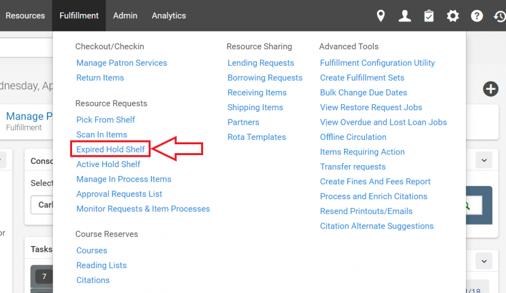The image size is (506, 293).
Task: Expand the chevron dropdown below plus icon
Action: (484, 160)
